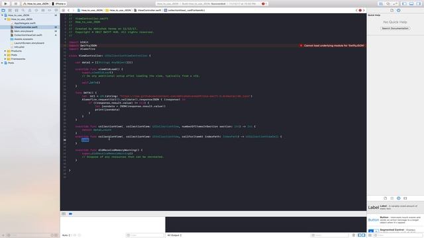
Task: Open the All Output console dropdown
Action: [x=174, y=235]
